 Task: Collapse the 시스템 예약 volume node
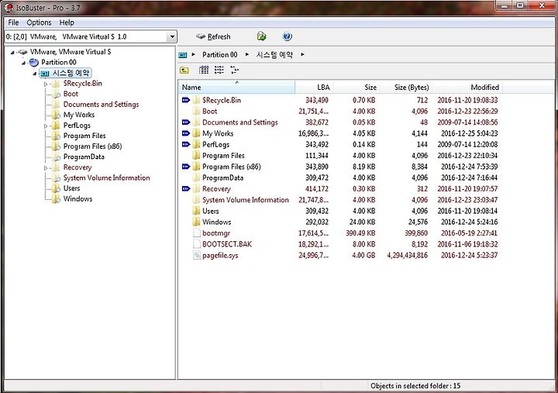[35, 74]
